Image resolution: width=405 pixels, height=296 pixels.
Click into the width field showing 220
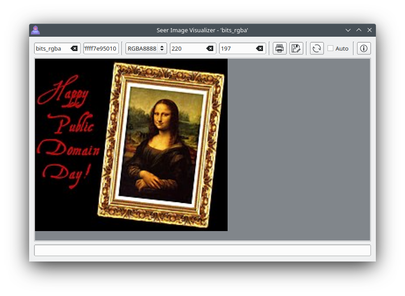[x=188, y=48]
